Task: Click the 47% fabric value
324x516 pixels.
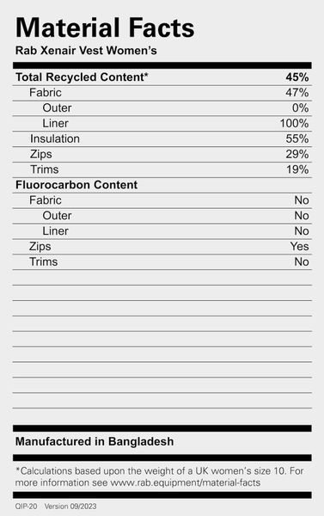Action: [297, 93]
